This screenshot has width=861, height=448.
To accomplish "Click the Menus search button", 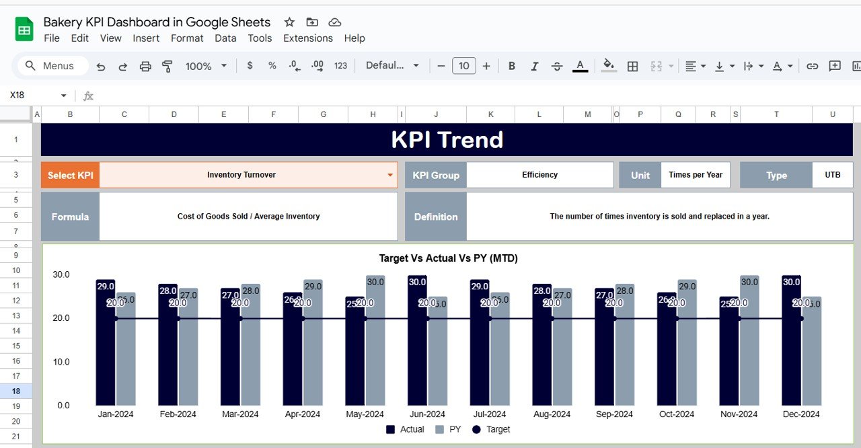I will (x=50, y=66).
